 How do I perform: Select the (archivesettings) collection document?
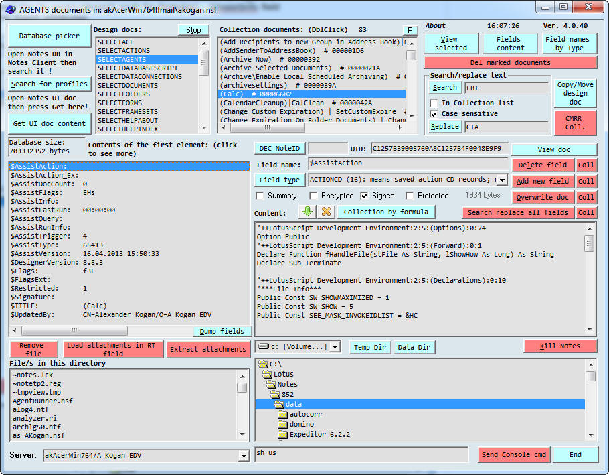(312, 86)
